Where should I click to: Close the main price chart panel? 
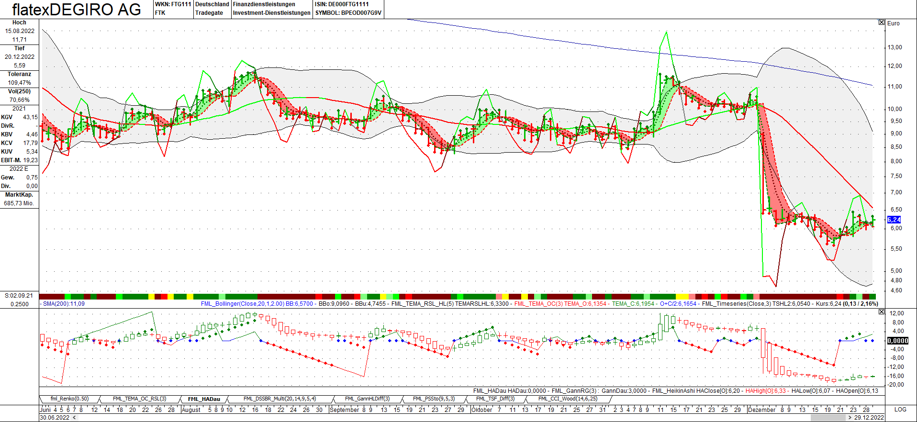(882, 22)
